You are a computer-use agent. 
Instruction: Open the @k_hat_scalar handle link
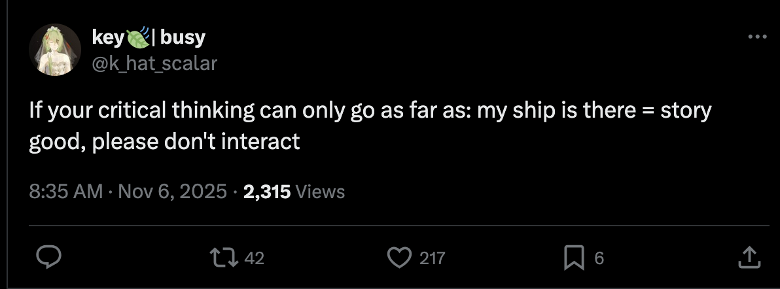(x=154, y=63)
